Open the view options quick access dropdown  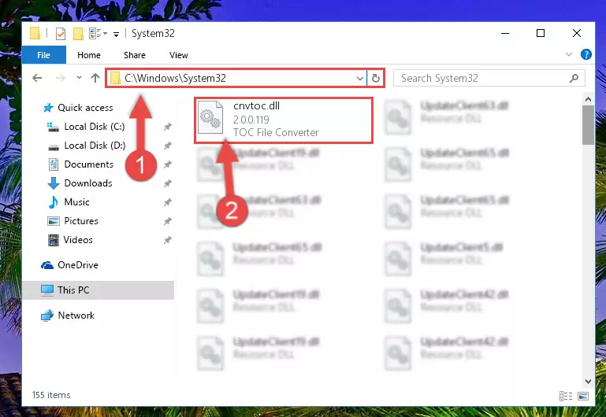pos(98,34)
